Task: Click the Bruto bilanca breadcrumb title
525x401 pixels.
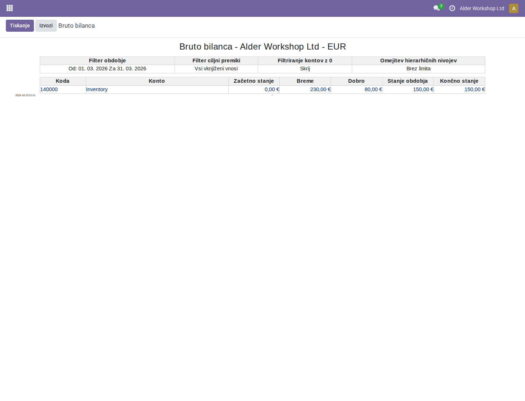Action: (x=77, y=26)
